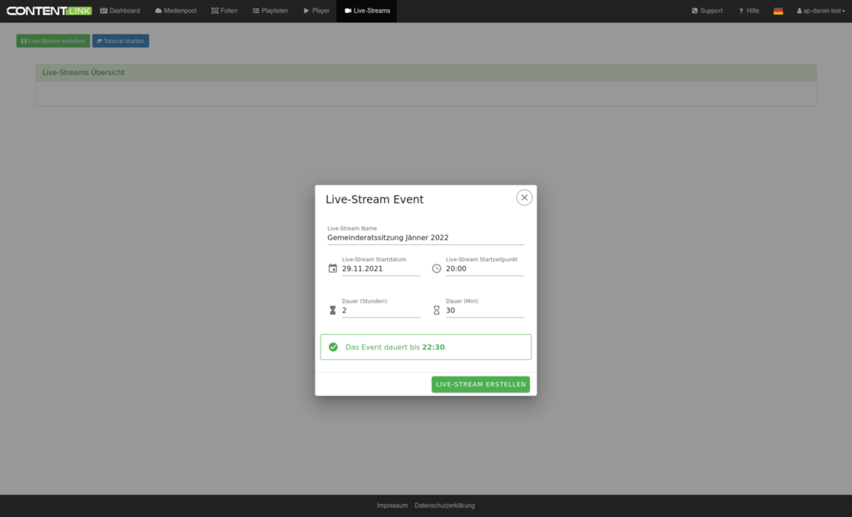This screenshot has width=852, height=517.
Task: Open the ap-daniel-test user dropdown
Action: click(x=821, y=11)
